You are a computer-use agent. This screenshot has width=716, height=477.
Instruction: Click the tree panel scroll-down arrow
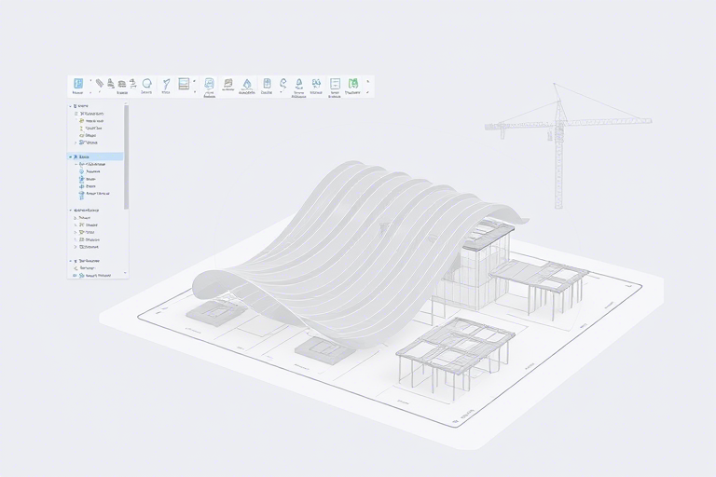click(126, 273)
